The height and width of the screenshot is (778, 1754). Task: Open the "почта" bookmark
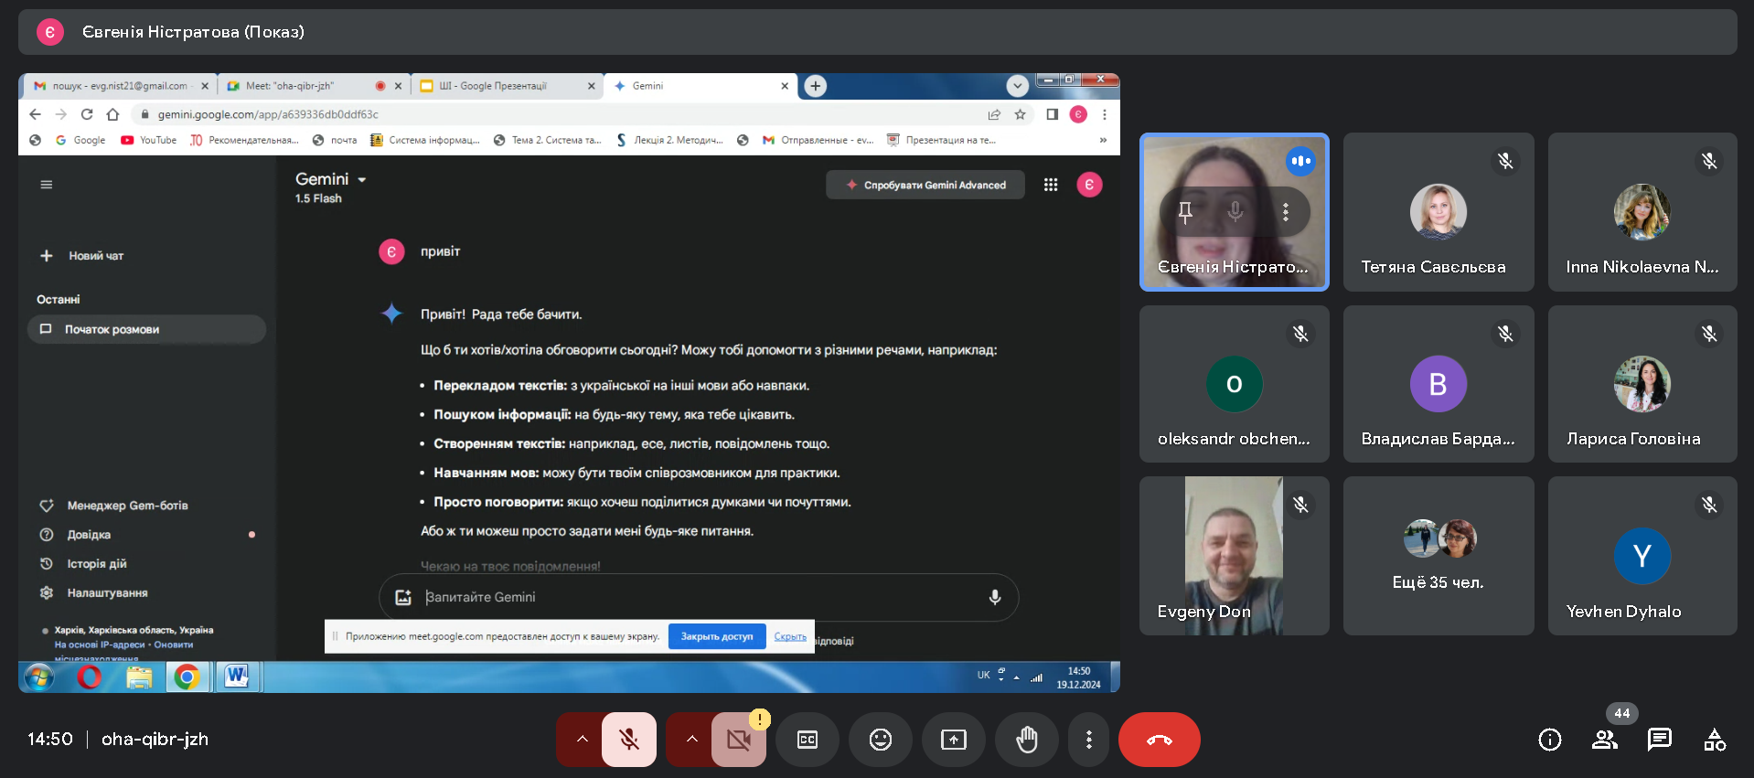[335, 140]
